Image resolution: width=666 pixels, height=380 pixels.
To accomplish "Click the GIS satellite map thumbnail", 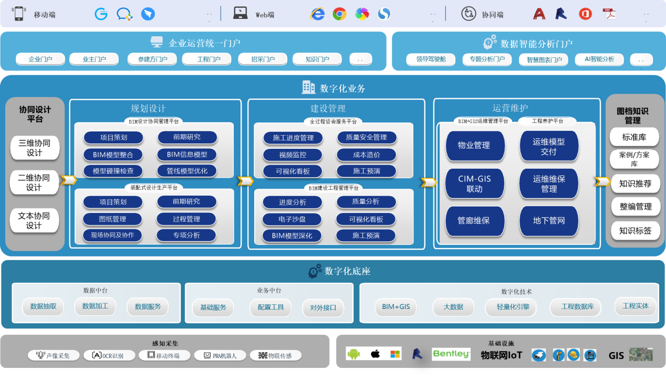I will 641,354.
